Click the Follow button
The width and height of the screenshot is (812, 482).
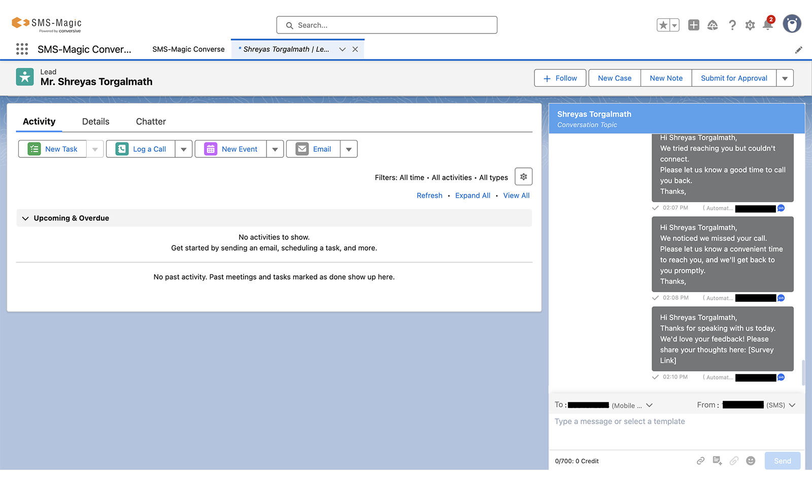(x=560, y=78)
